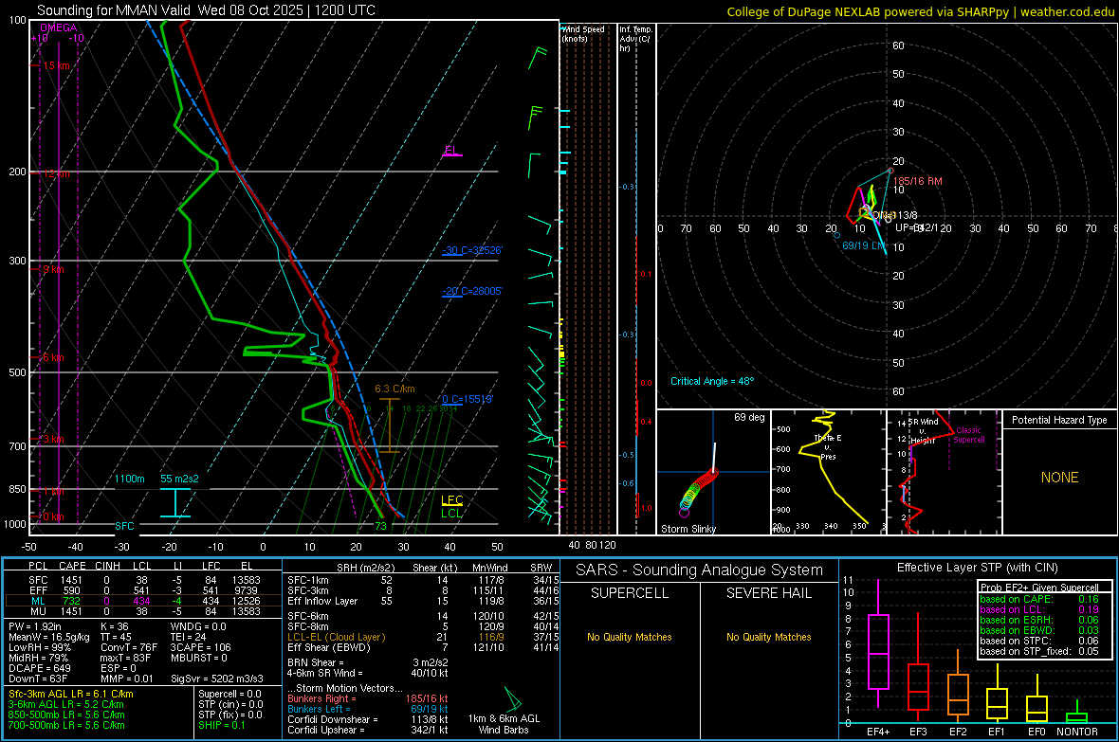The image size is (1119, 742).
Task: Click the "BRN Shear =" line
Action: pos(368,662)
